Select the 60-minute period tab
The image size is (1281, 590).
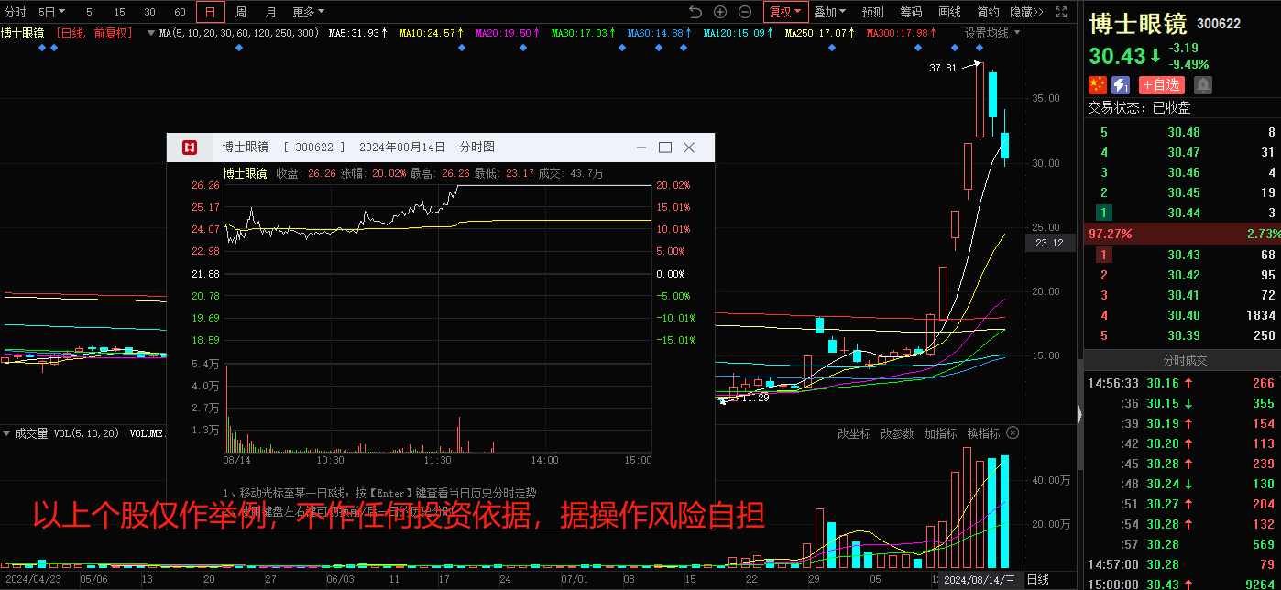180,12
